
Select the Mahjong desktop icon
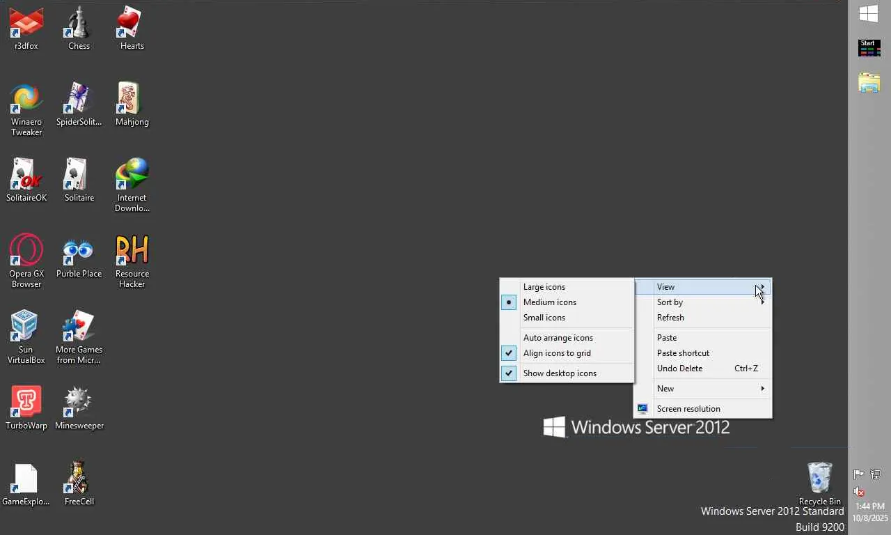pyautogui.click(x=132, y=104)
